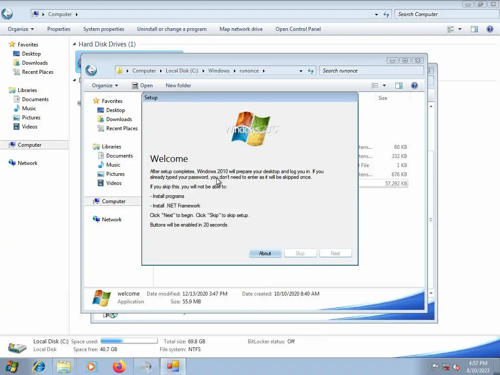Click the greyed-out Skip button in Setup

[x=300, y=253]
